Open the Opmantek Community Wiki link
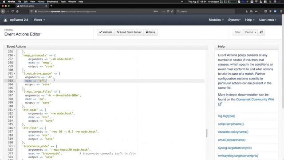Viewport: 284px width, 160px height. click(x=255, y=100)
